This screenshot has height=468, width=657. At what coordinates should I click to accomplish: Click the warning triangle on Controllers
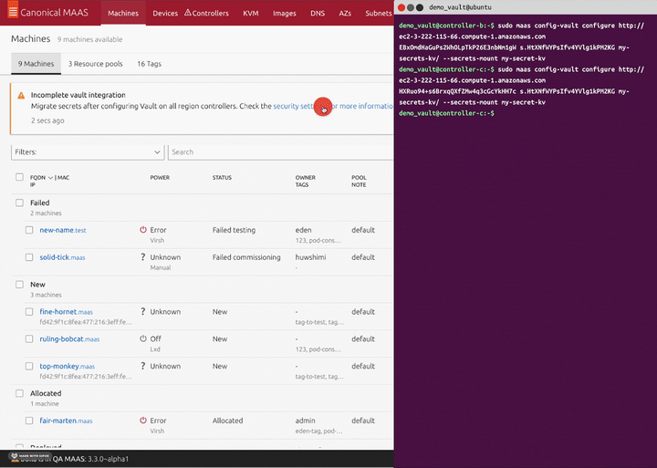(x=188, y=13)
